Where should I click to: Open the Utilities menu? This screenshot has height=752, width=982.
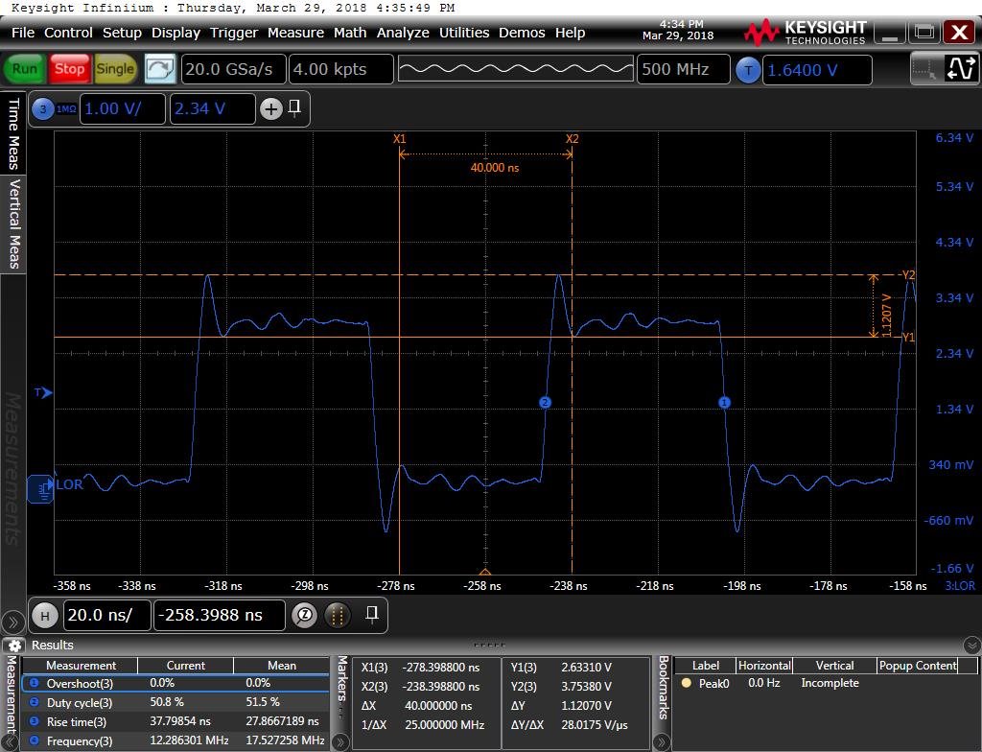[x=464, y=33]
